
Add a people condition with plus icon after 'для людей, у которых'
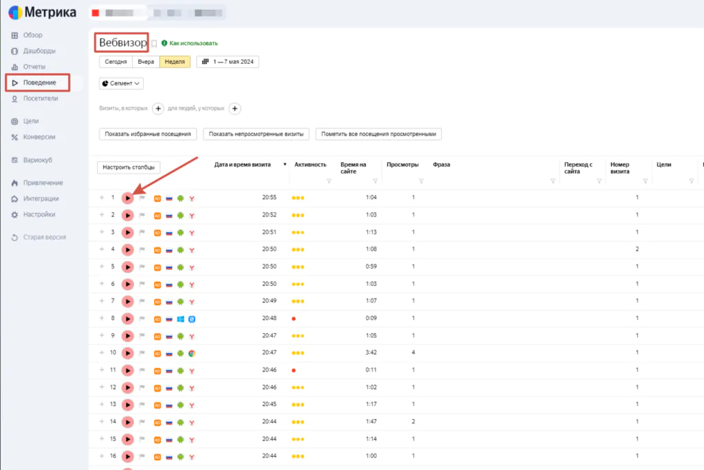point(234,109)
